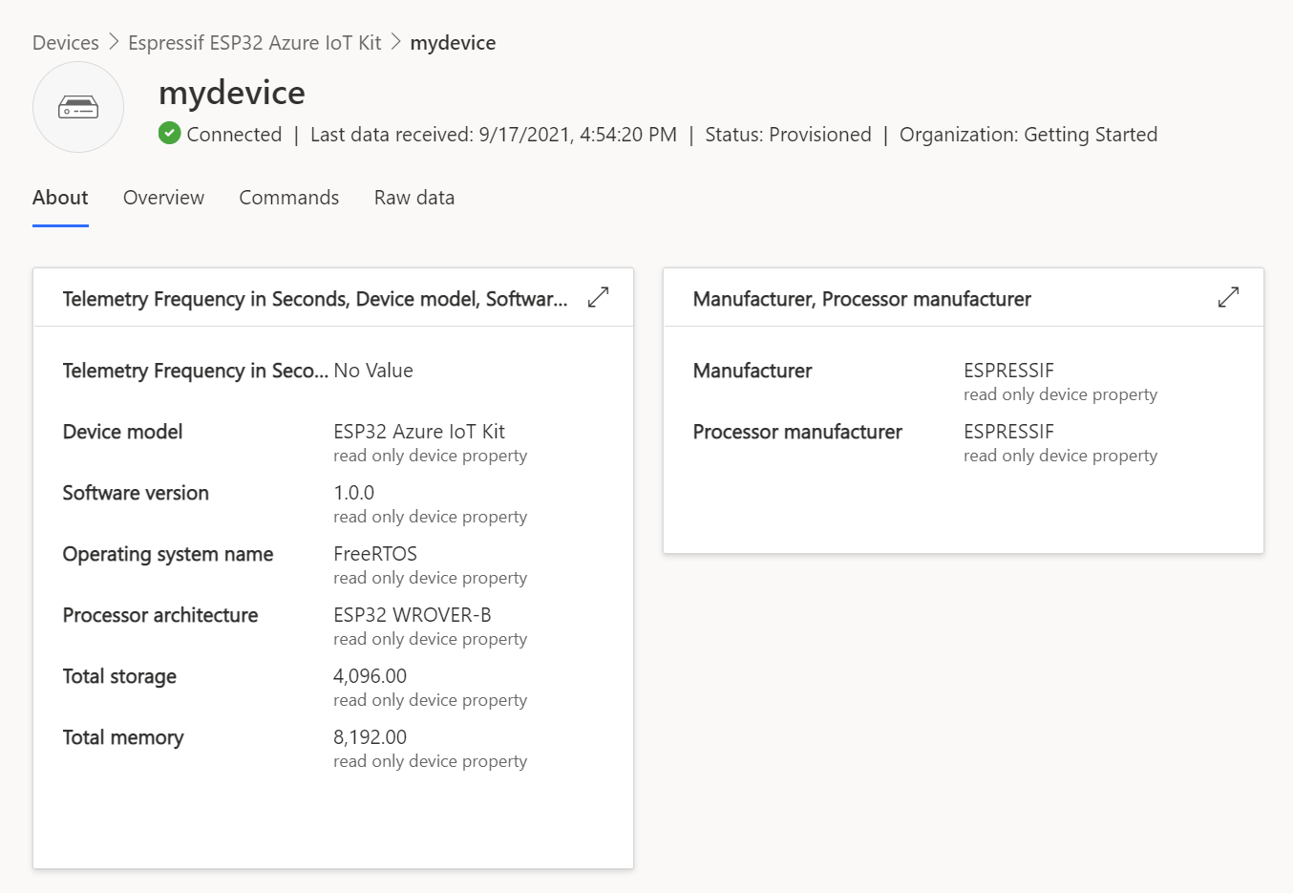Expand the Telemetry Frequency tile
The width and height of the screenshot is (1293, 893).
pos(598,298)
